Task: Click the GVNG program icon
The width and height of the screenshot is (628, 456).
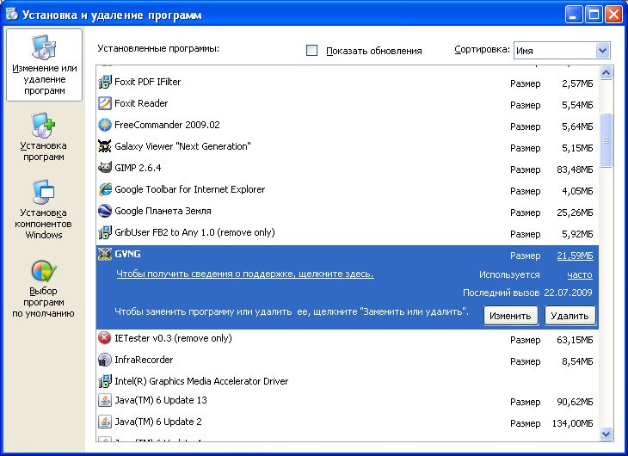Action: [x=105, y=254]
